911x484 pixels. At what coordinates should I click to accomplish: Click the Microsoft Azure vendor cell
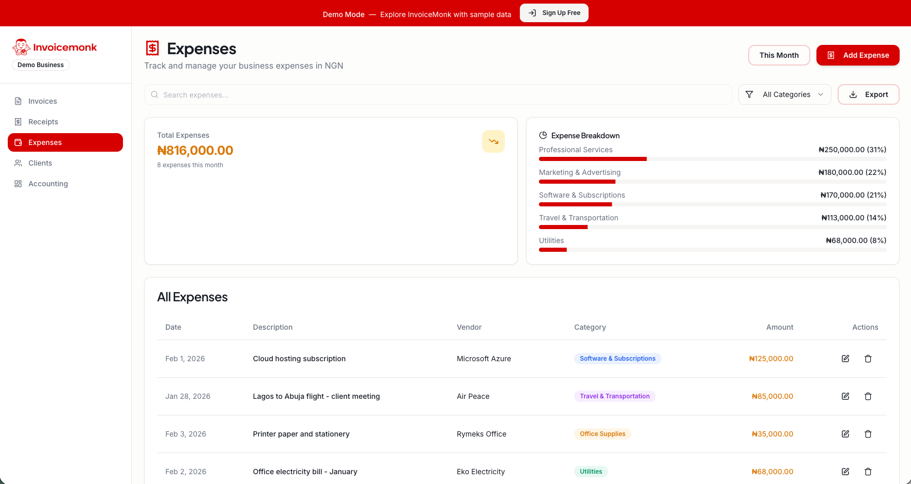pos(484,359)
